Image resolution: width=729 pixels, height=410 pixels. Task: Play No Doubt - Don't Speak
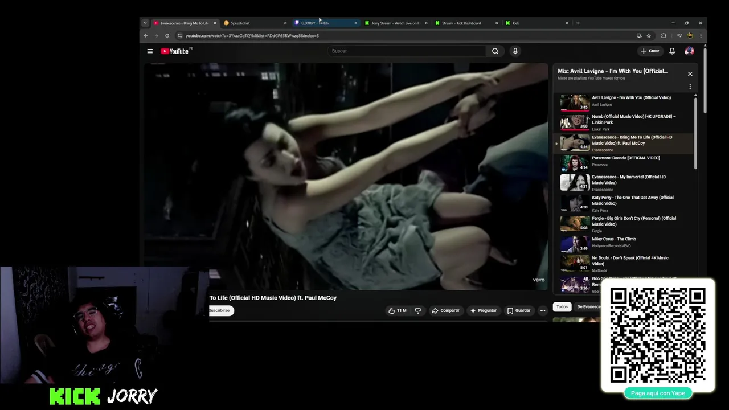point(624,263)
